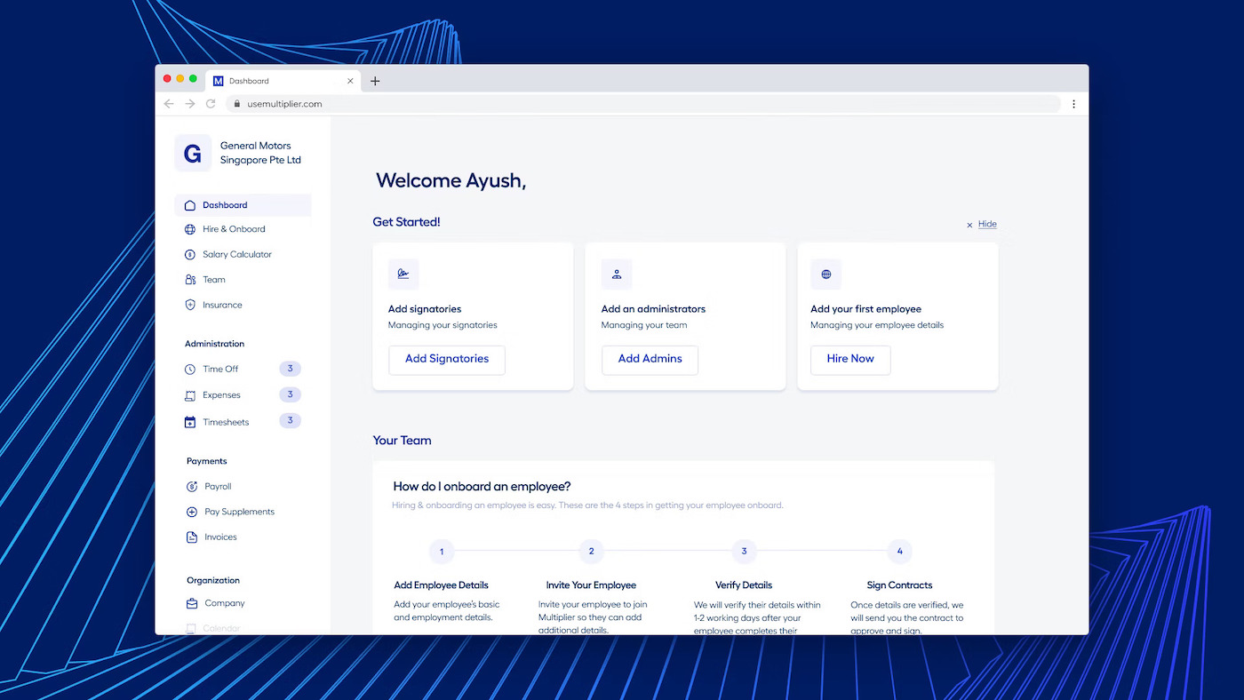Click step 2 Invite Your Employee marker
Screen dimensions: 1244x700
591,551
